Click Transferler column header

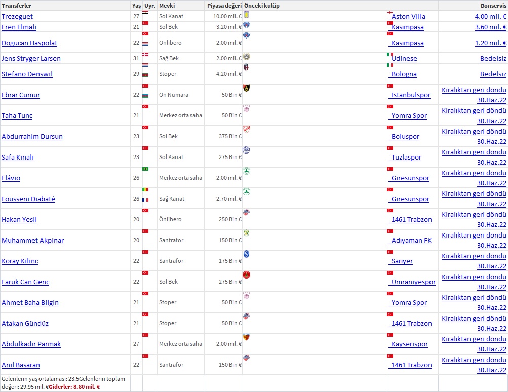tap(17, 6)
